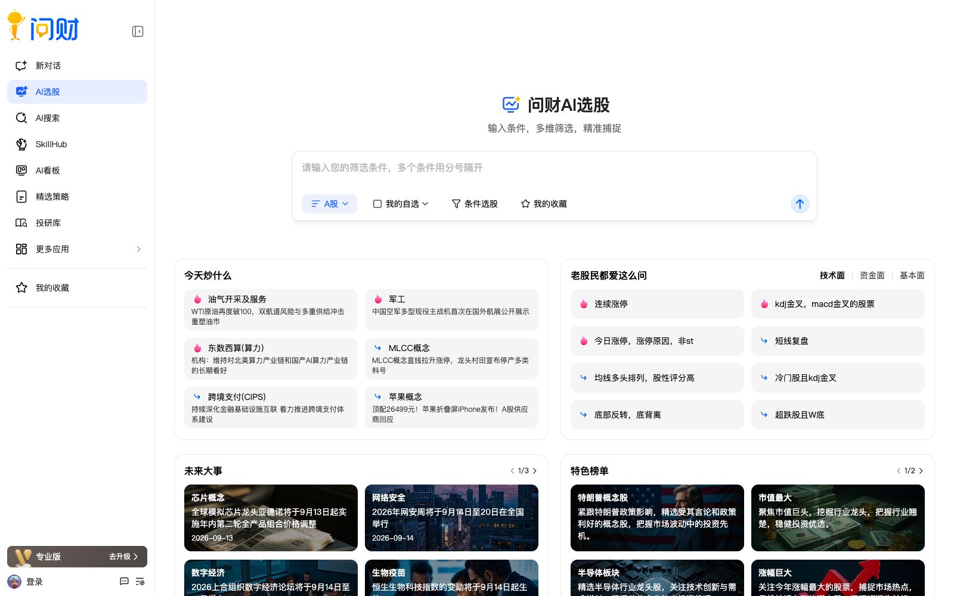The width and height of the screenshot is (954, 596).
Task: Click the flame icon beside 军工
Action: point(378,299)
